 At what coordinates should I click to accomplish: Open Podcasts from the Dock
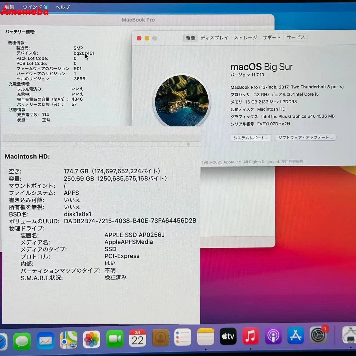click(x=273, y=336)
